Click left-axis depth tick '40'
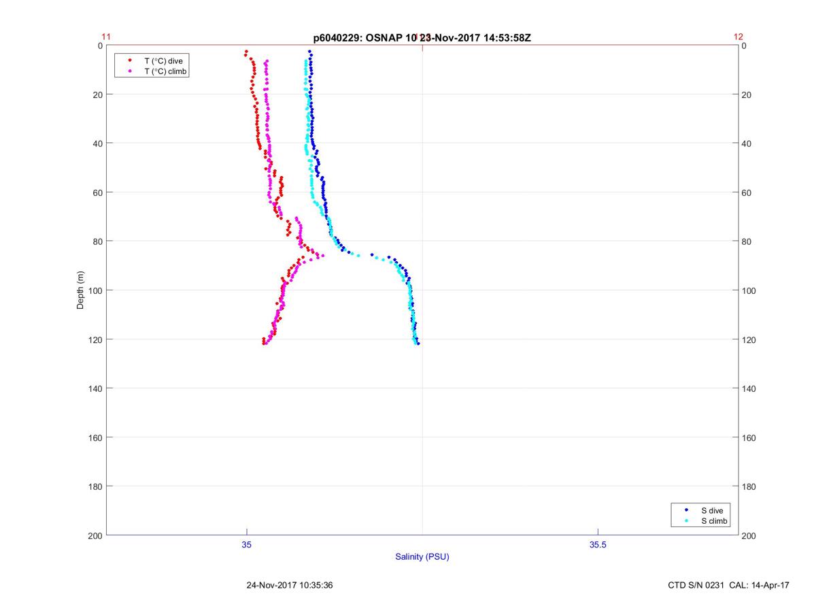The height and width of the screenshot is (602, 816). coord(98,144)
